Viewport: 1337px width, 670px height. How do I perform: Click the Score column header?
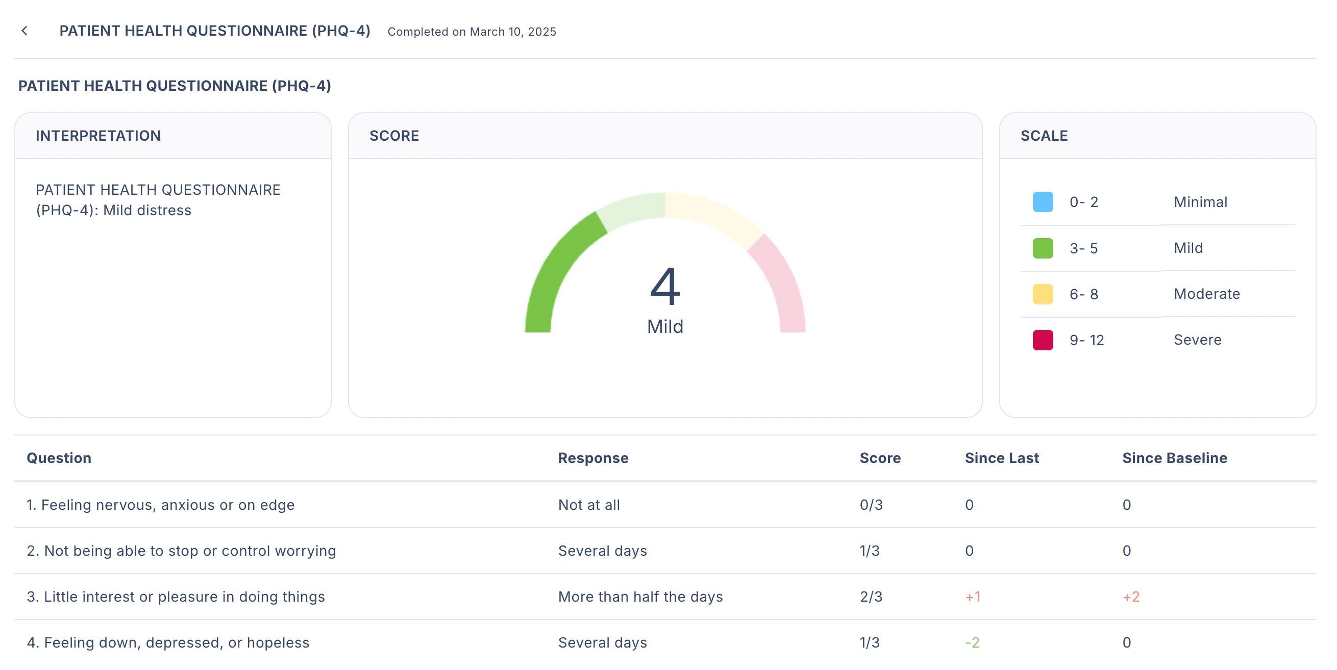coord(880,458)
